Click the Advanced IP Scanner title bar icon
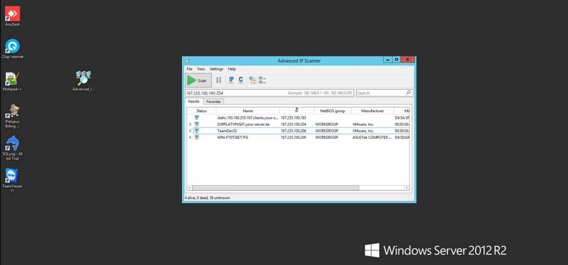 [187, 61]
